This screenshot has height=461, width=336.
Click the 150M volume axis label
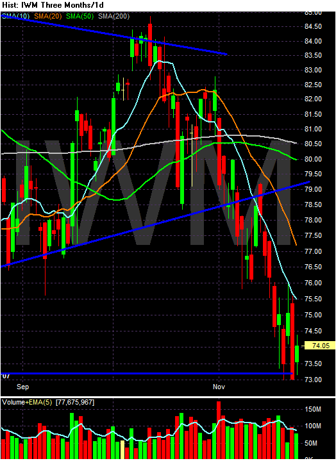(313, 409)
